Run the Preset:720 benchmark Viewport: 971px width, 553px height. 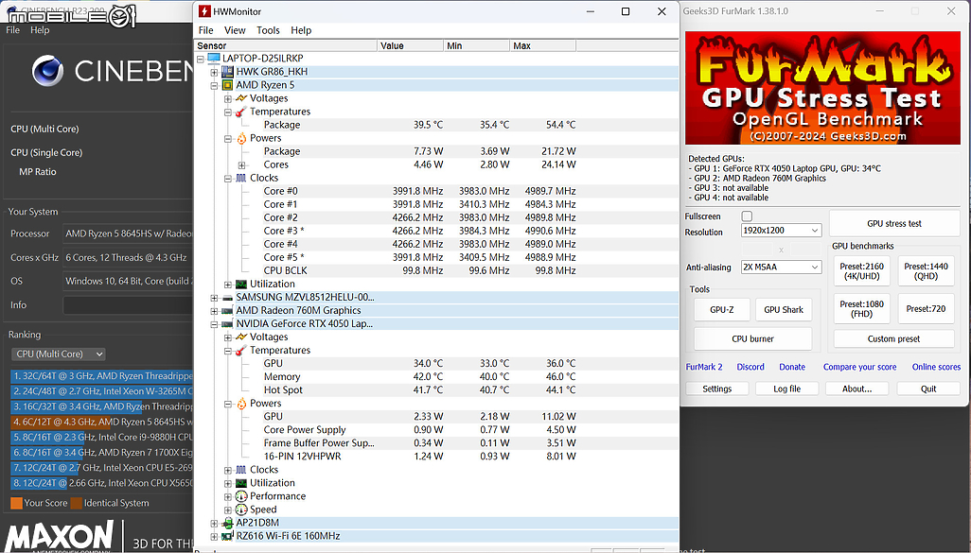(926, 309)
